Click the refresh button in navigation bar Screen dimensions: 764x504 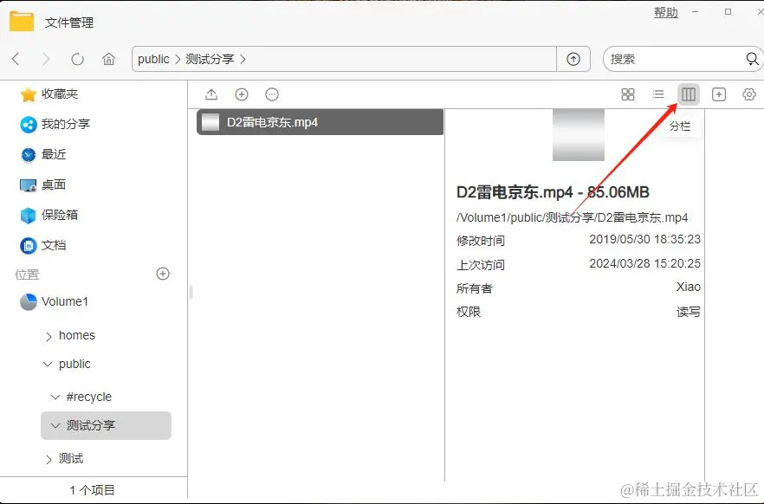77,59
